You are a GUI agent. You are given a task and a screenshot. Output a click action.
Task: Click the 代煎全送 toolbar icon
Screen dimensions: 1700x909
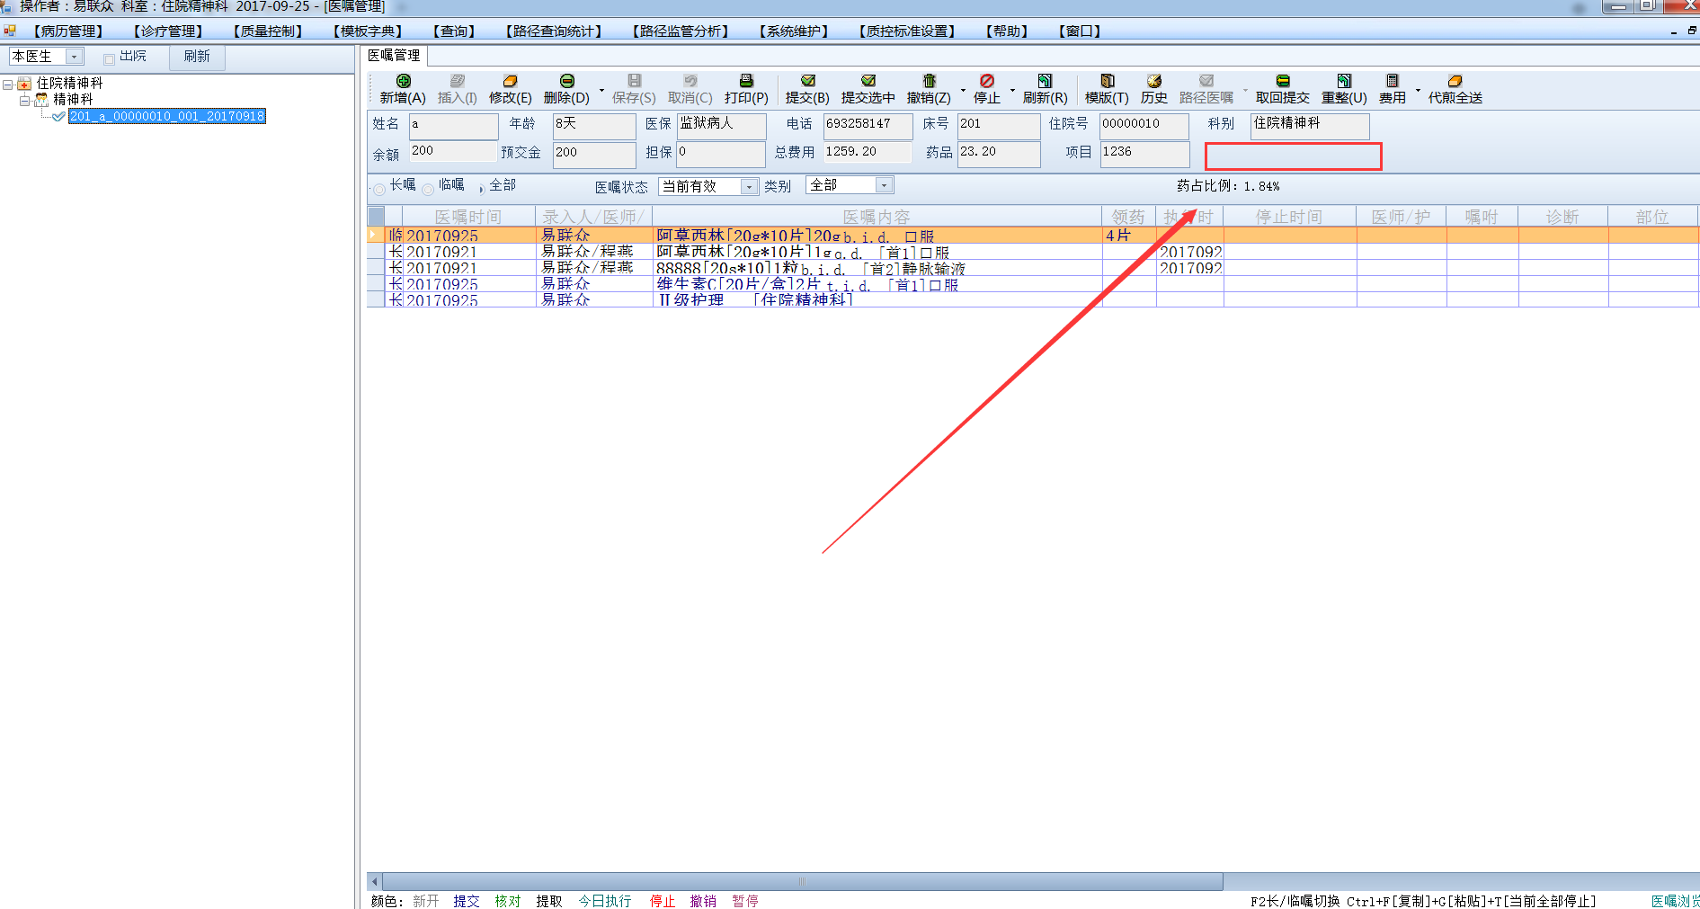click(1455, 81)
